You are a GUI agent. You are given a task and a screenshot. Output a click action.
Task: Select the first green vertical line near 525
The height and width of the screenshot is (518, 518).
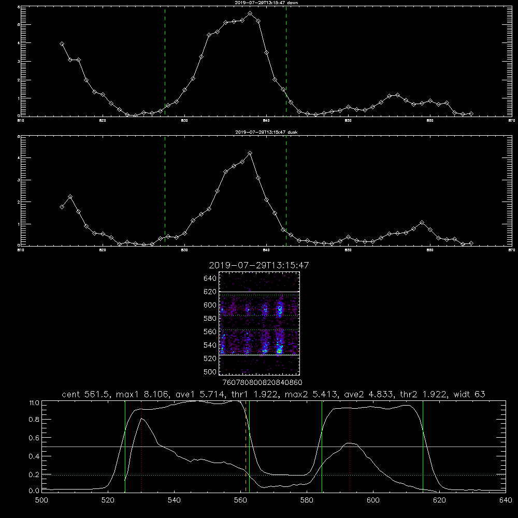coord(125,446)
